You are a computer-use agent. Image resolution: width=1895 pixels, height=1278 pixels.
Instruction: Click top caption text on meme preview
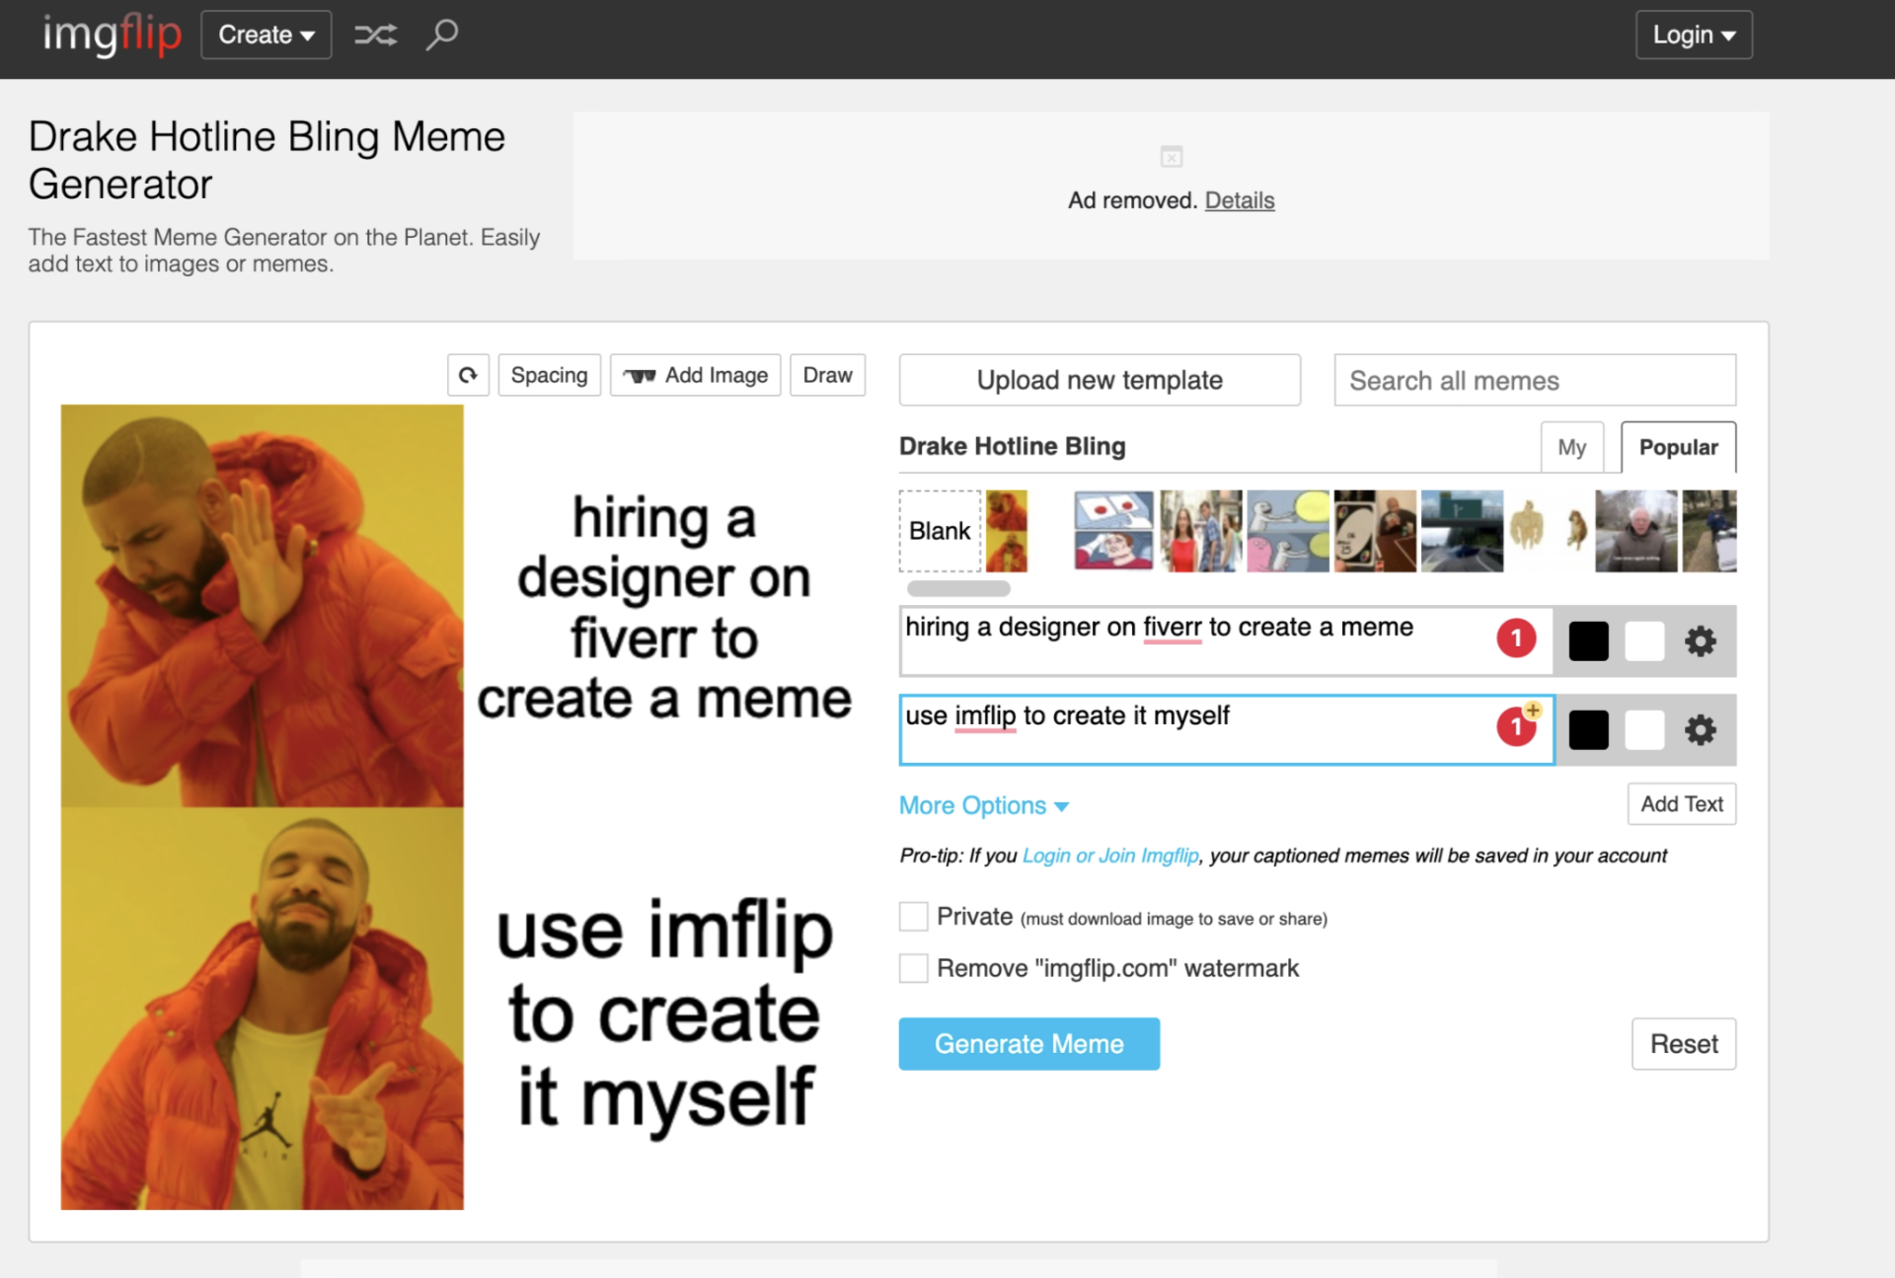(x=664, y=607)
